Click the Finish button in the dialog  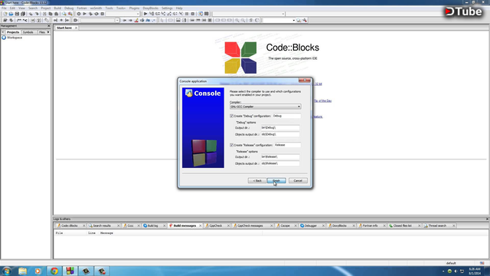coord(276,181)
